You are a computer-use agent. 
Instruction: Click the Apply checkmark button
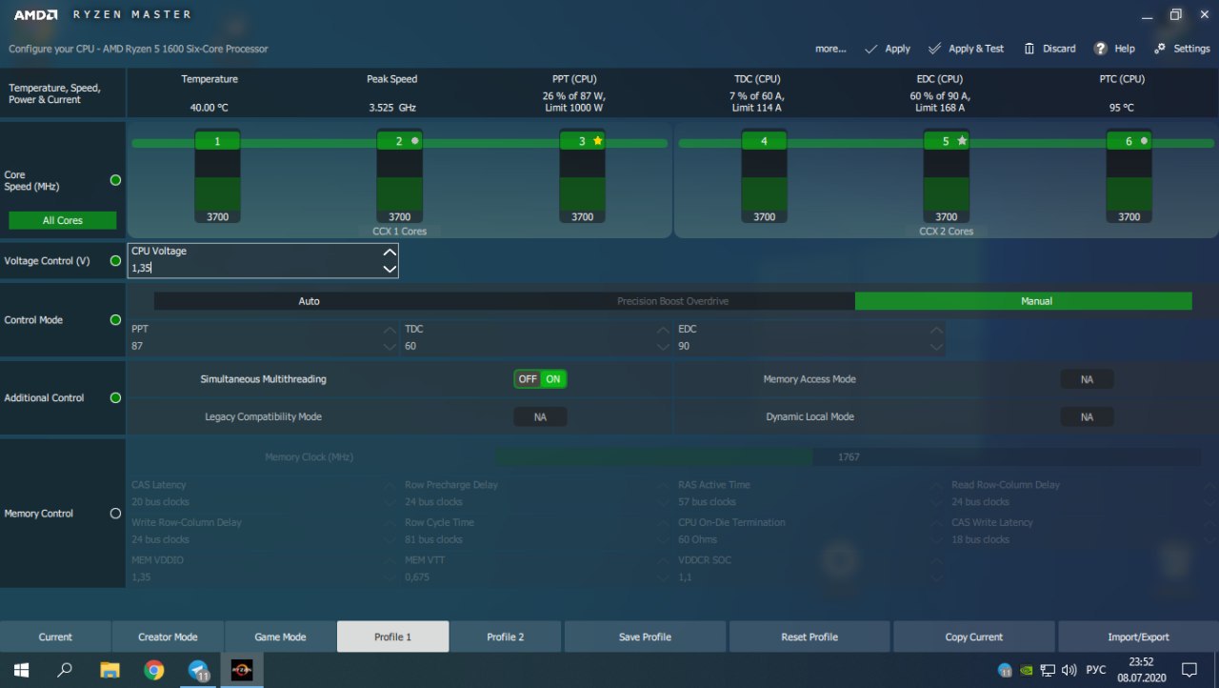(x=887, y=49)
